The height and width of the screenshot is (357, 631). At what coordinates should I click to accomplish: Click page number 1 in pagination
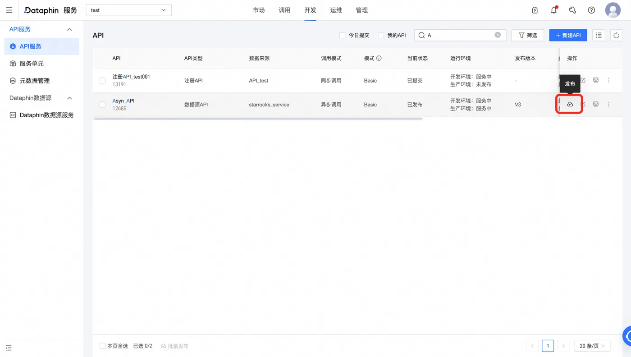point(548,346)
